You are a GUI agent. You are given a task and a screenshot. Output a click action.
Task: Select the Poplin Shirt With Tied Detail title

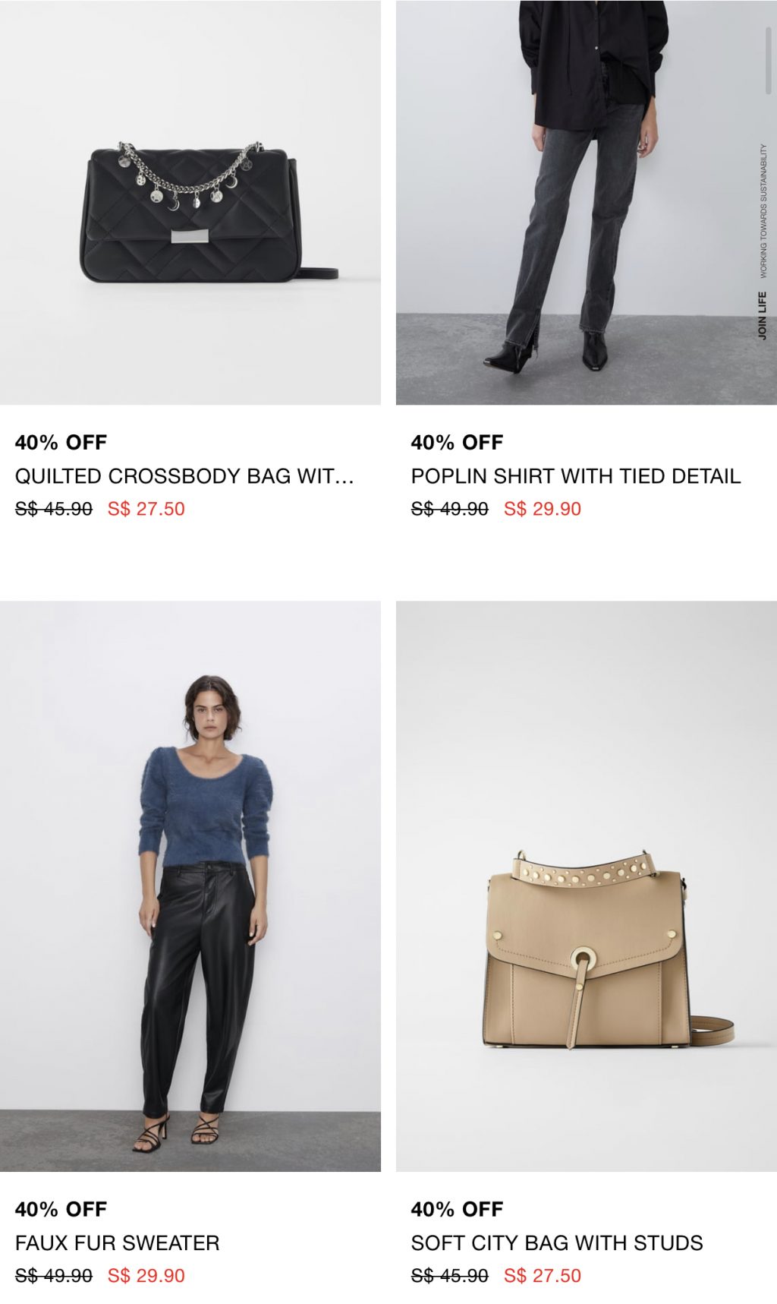tap(576, 476)
